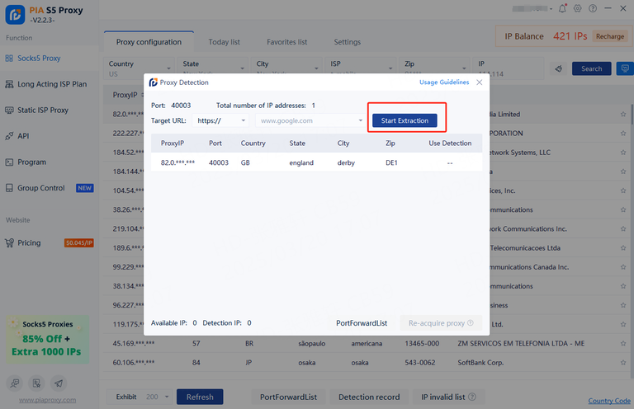Viewport: 634px width, 409px height.
Task: Switch to the Favorites list tab
Action: click(286, 42)
